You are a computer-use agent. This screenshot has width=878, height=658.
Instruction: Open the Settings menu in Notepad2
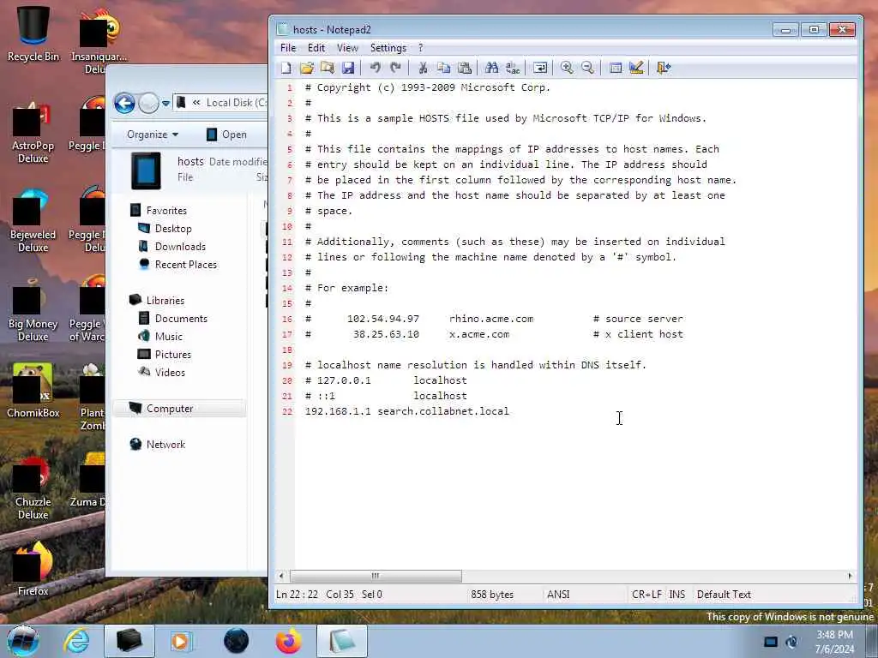click(388, 48)
